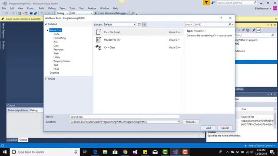Open the File menu
The height and width of the screenshot is (156, 278).
coord(4,8)
